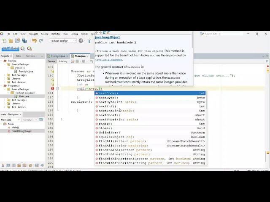Click the NetBeans app logo in title bar
The width and height of the screenshot is (270, 202).
click(x=2, y=34)
